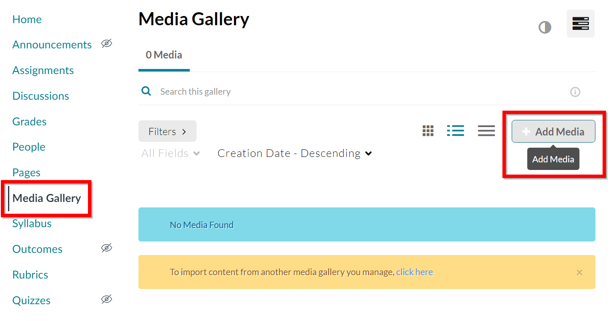The height and width of the screenshot is (321, 611).
Task: Open Creation Date - Descending sort dropdown
Action: click(295, 154)
